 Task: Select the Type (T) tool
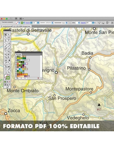click(x=9, y=40)
